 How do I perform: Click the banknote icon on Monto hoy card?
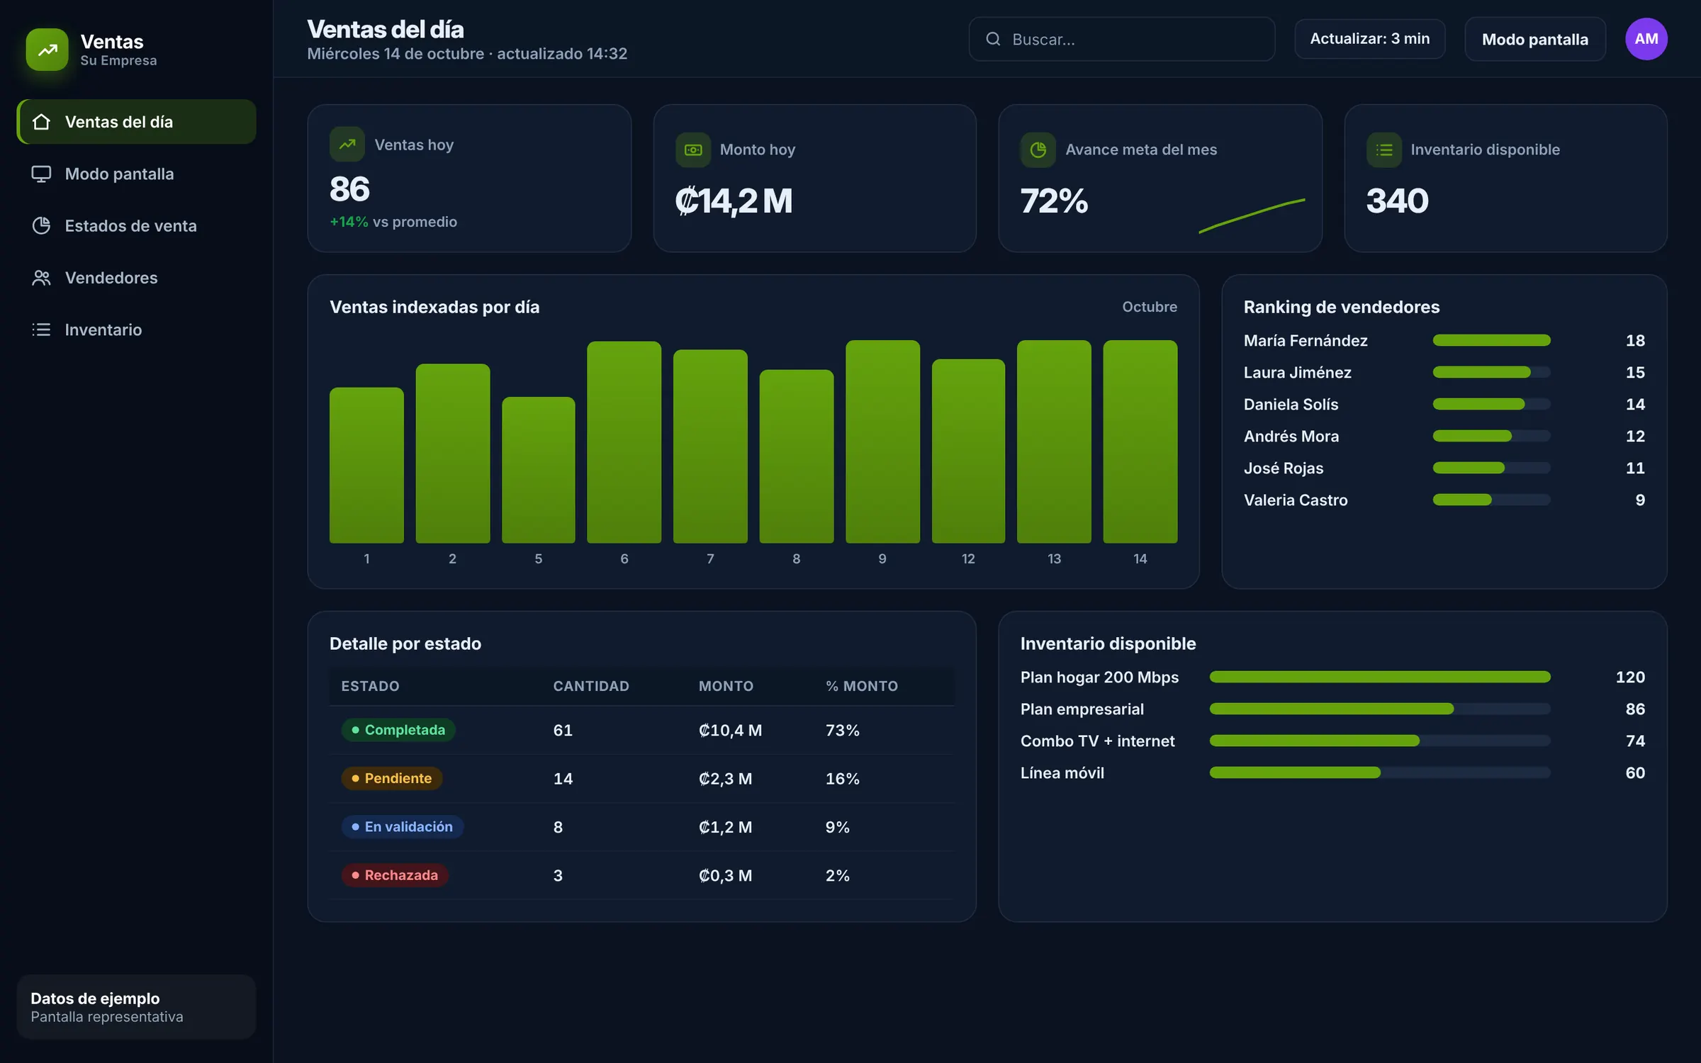(693, 150)
